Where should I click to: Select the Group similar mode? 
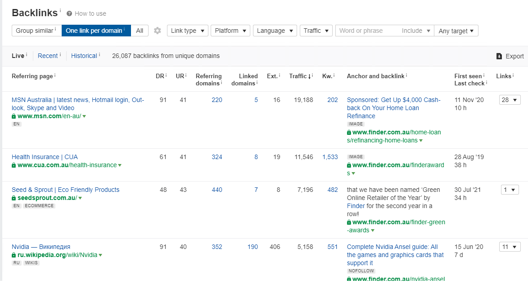tap(36, 31)
